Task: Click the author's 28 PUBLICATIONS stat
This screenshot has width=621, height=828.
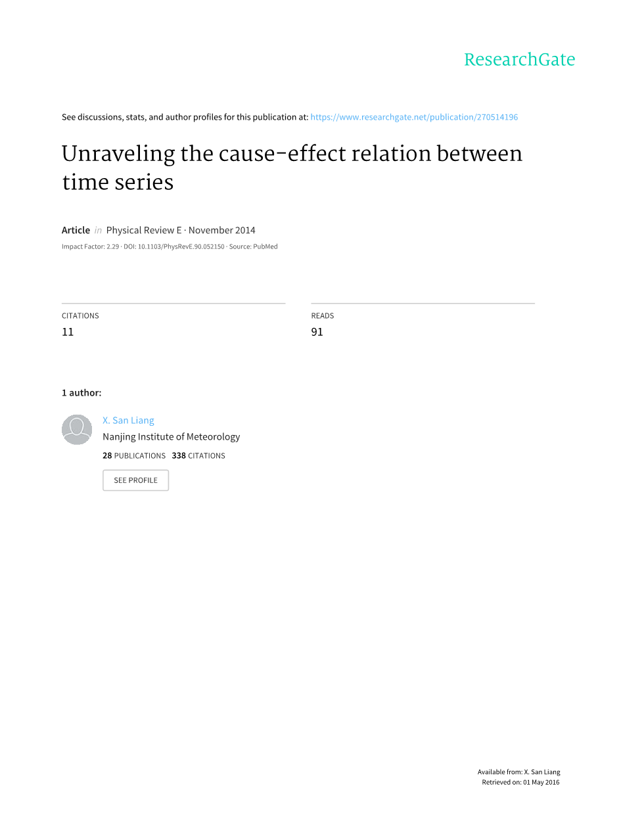Action: [134, 455]
